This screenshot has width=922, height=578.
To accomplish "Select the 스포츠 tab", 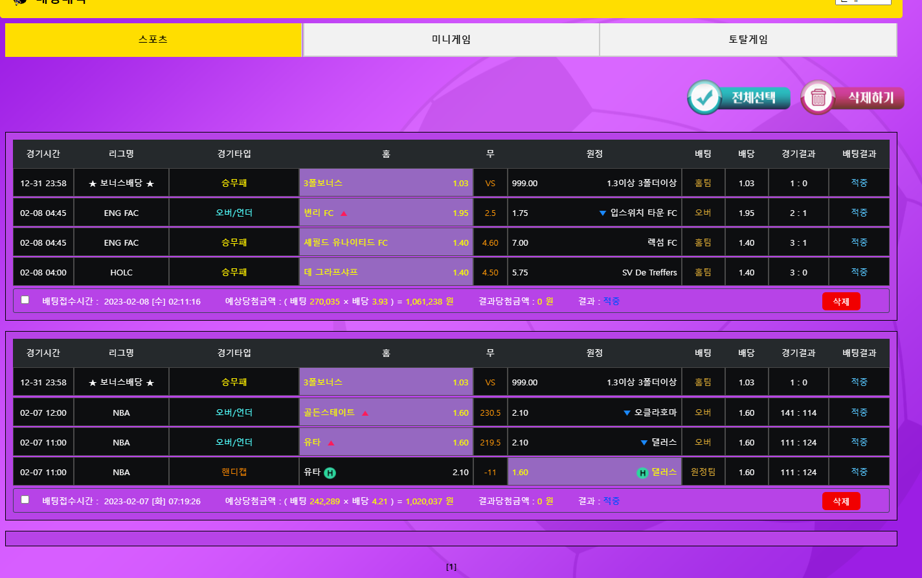I will (153, 39).
